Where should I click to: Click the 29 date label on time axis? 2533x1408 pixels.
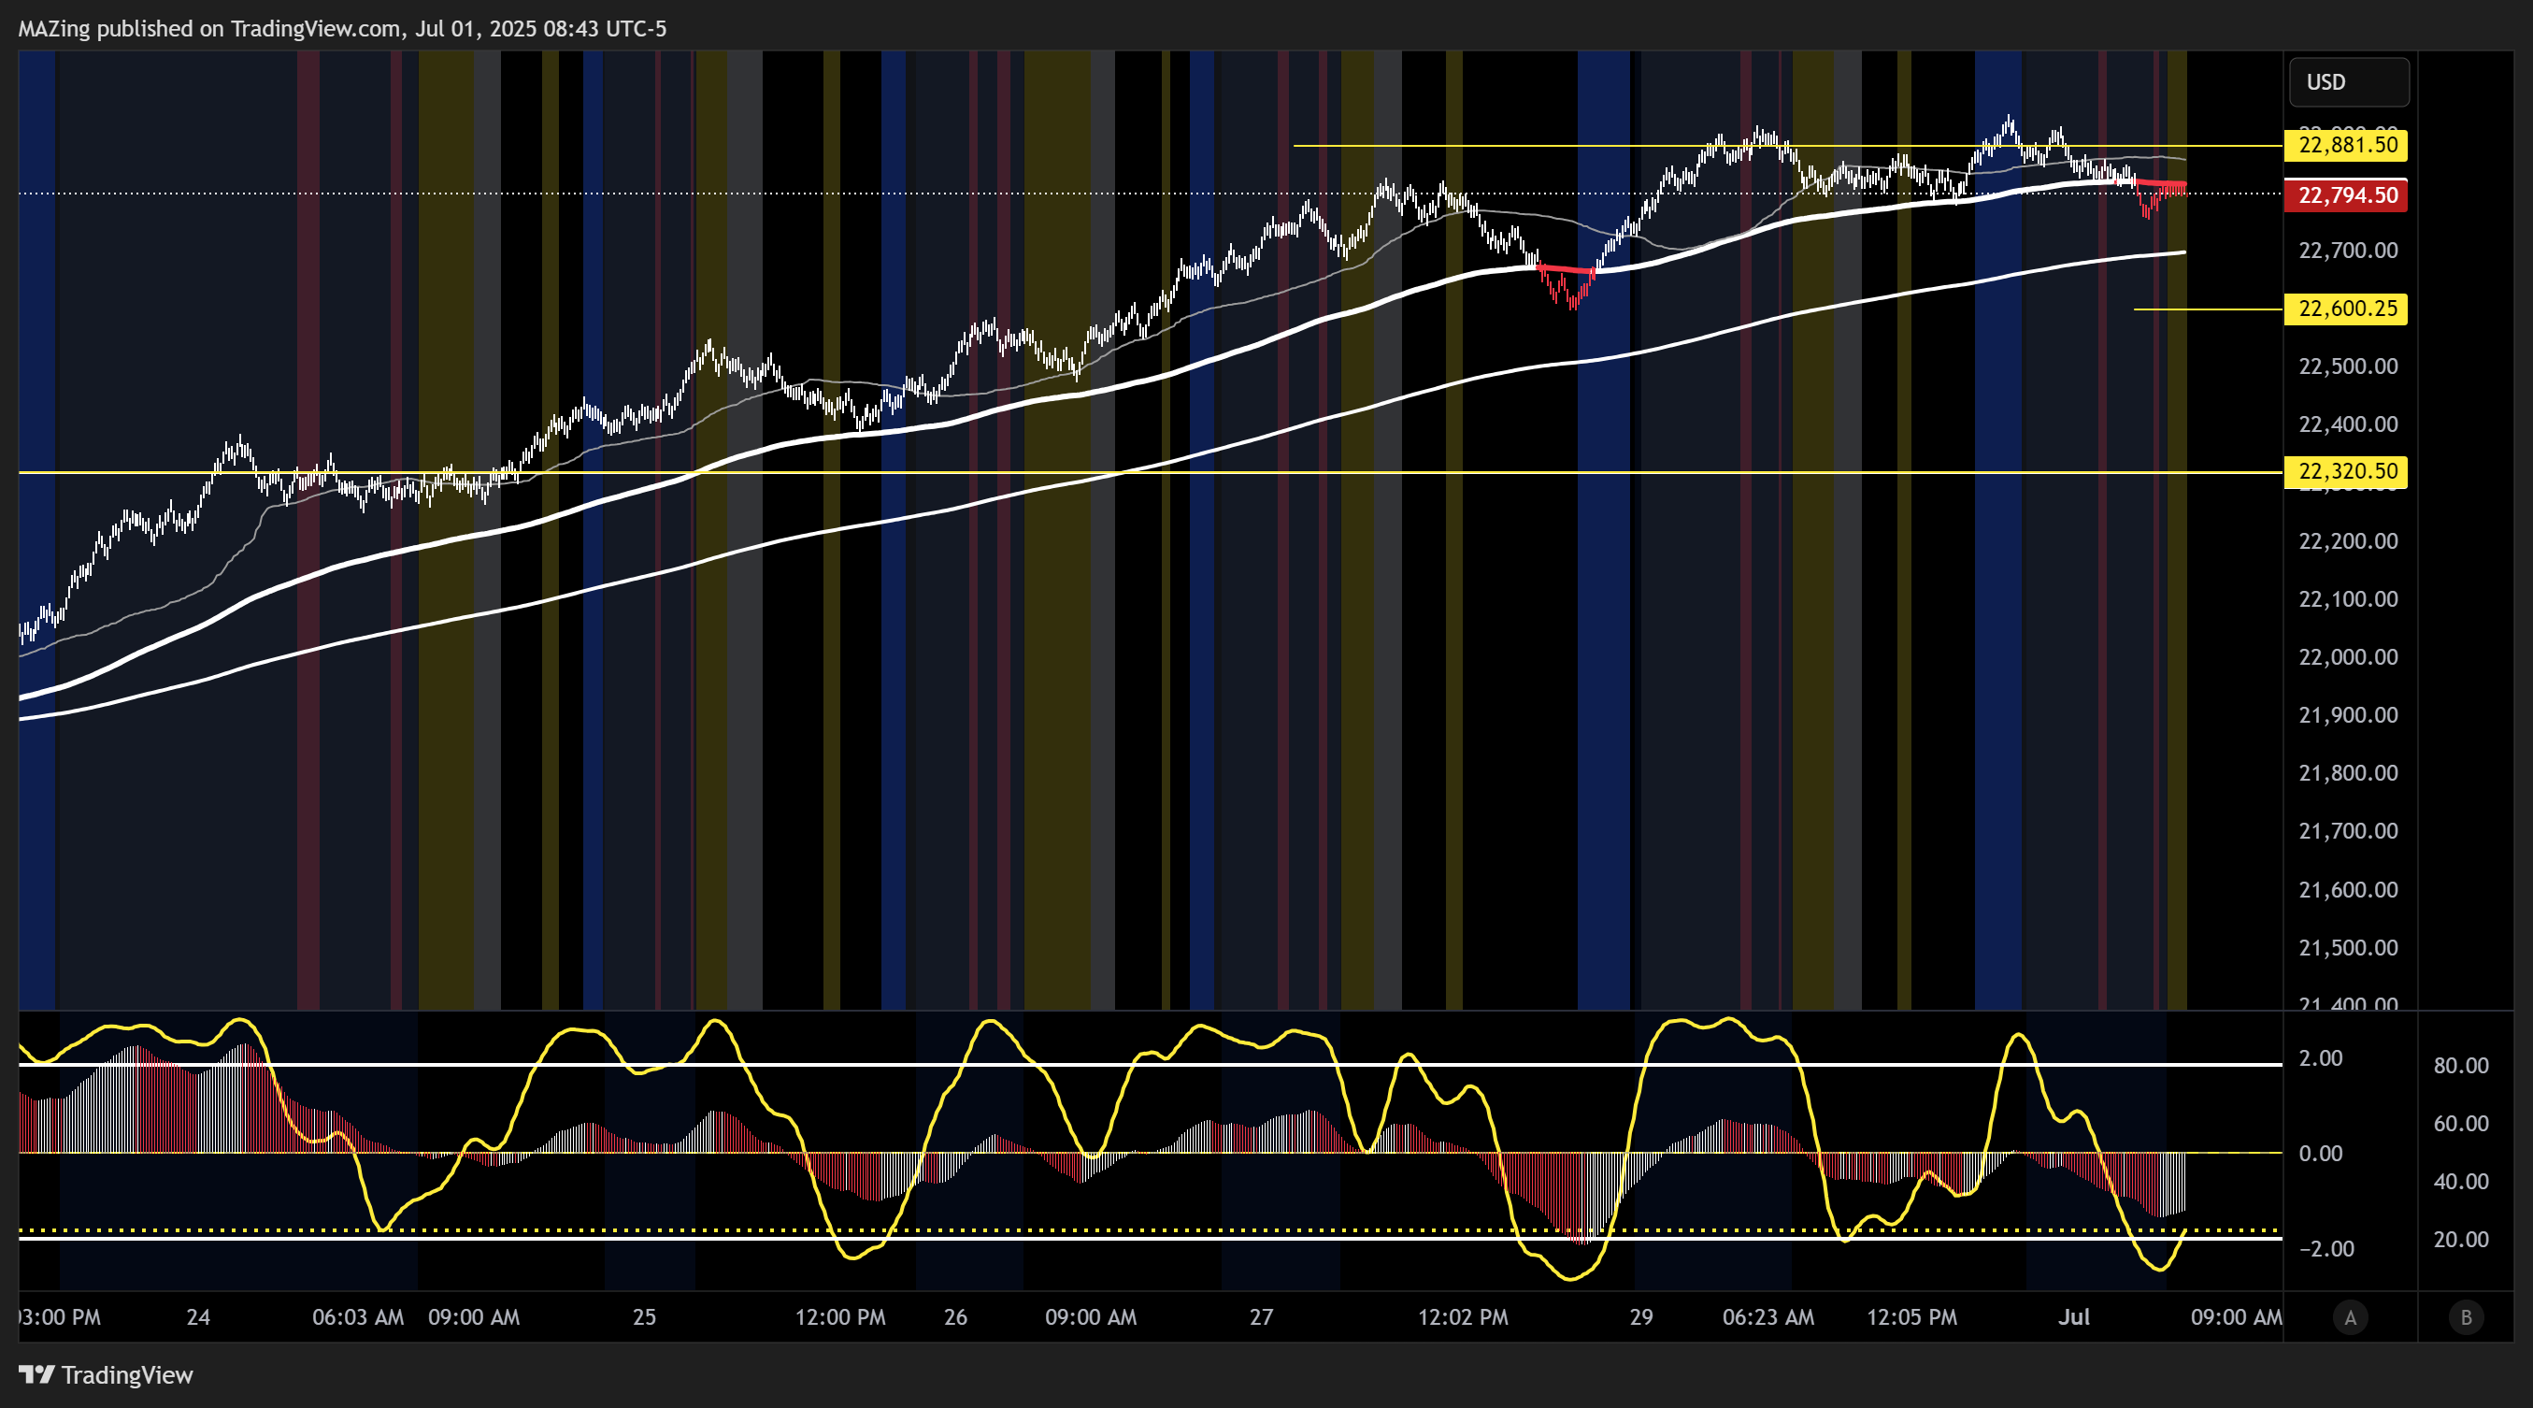point(1641,1317)
